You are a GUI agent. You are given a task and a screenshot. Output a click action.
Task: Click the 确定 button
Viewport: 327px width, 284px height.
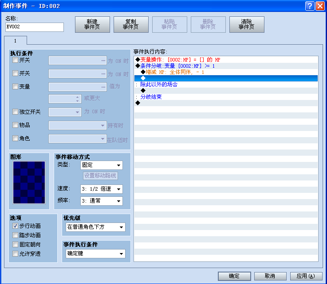[234, 276]
